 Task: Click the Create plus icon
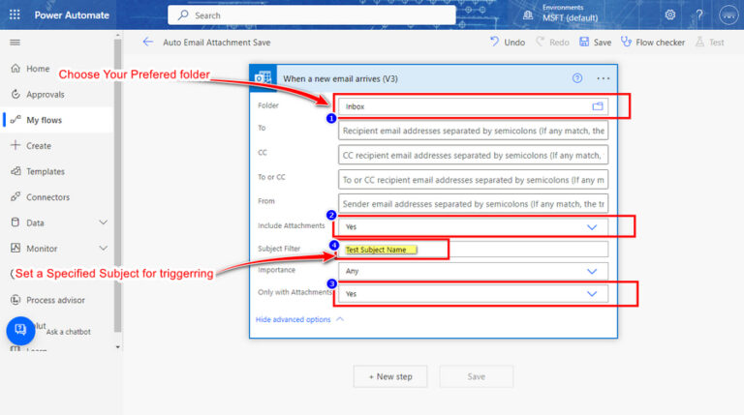coord(15,145)
